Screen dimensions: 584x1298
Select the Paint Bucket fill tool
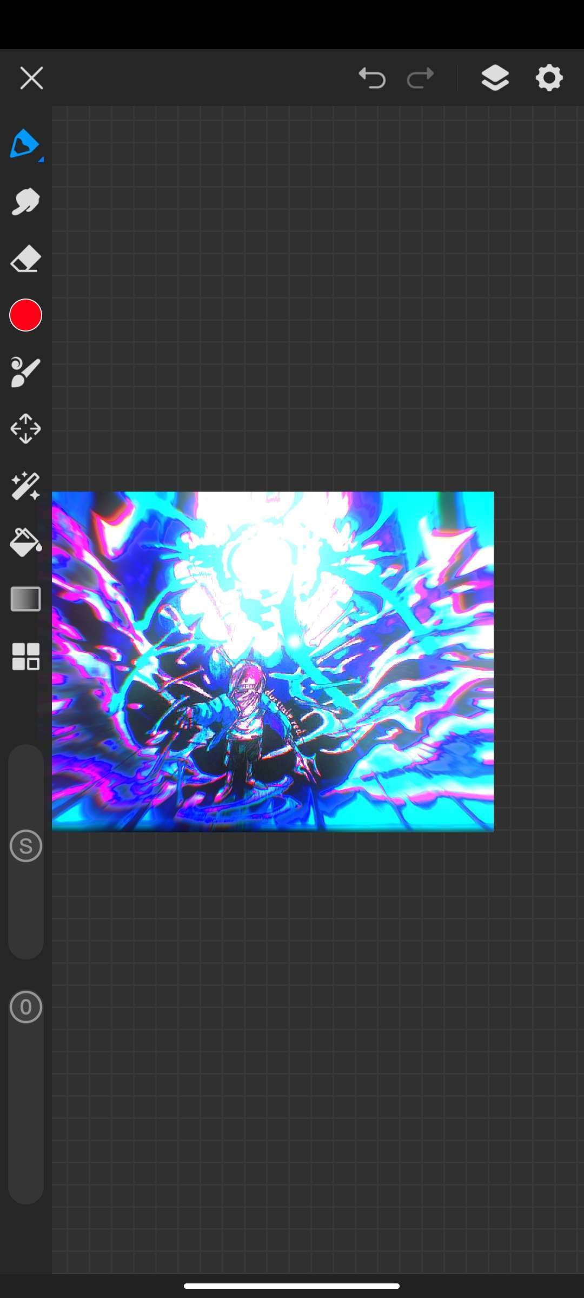(x=25, y=542)
